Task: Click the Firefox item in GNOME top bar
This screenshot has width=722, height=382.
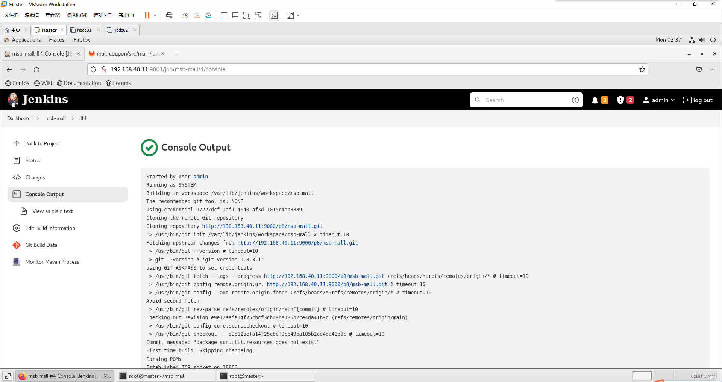Action: click(x=82, y=40)
